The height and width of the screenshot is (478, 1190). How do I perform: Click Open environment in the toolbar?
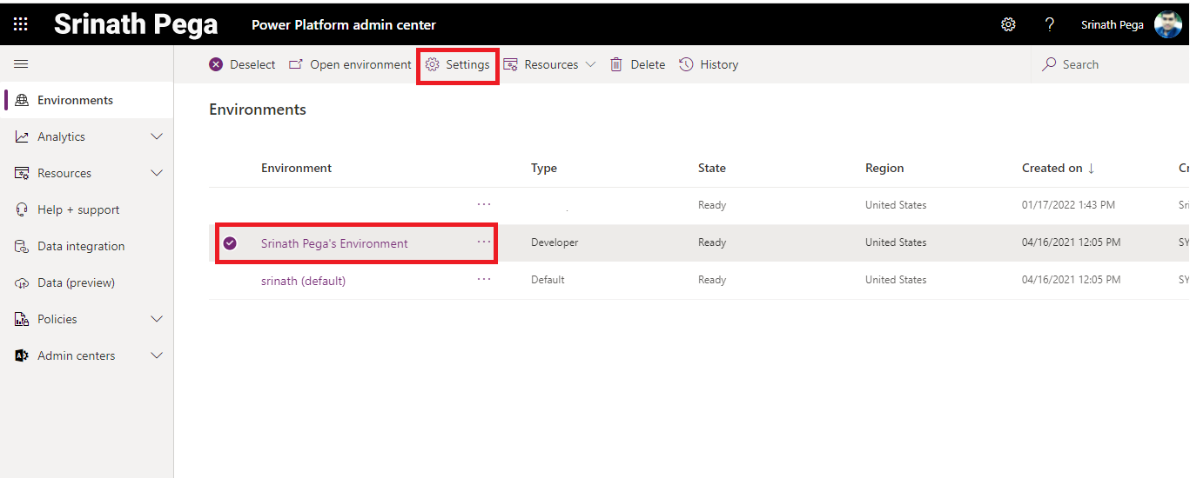tap(350, 64)
